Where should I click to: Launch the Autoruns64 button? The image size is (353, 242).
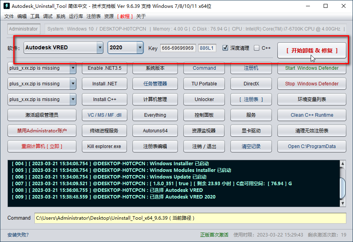click(155, 130)
